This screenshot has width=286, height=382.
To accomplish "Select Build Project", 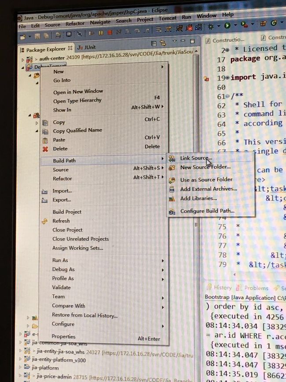I will tap(104, 212).
